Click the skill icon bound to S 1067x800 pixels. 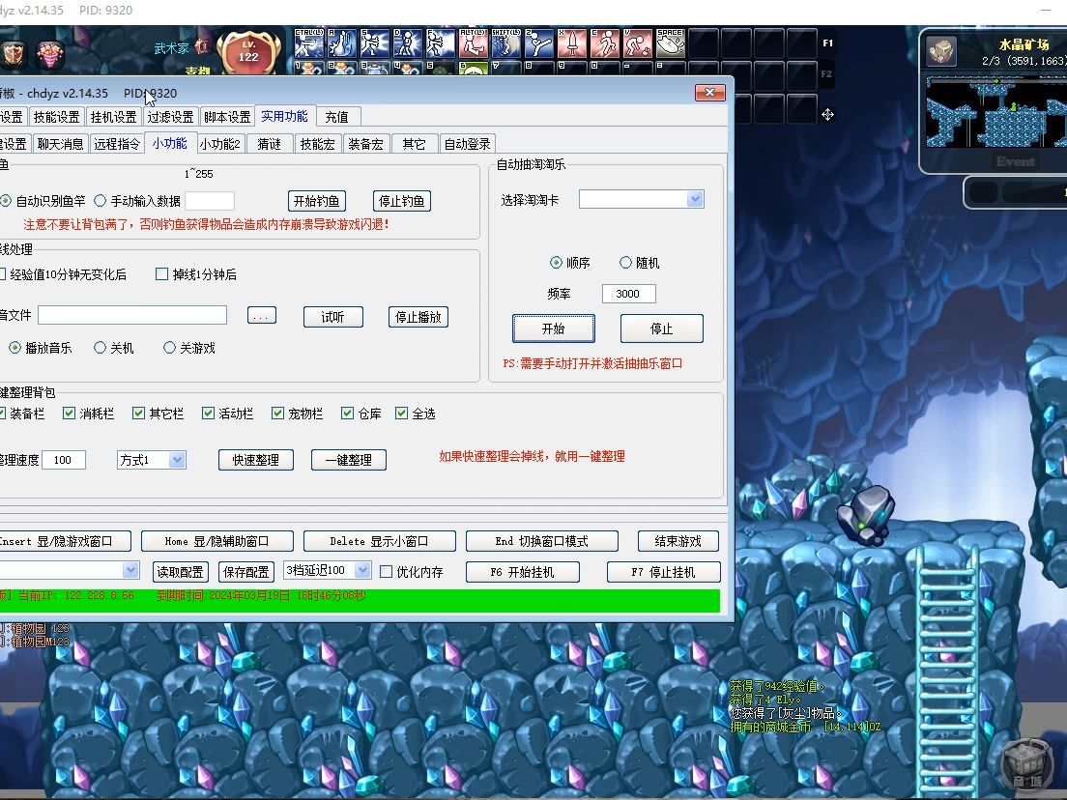tap(375, 43)
